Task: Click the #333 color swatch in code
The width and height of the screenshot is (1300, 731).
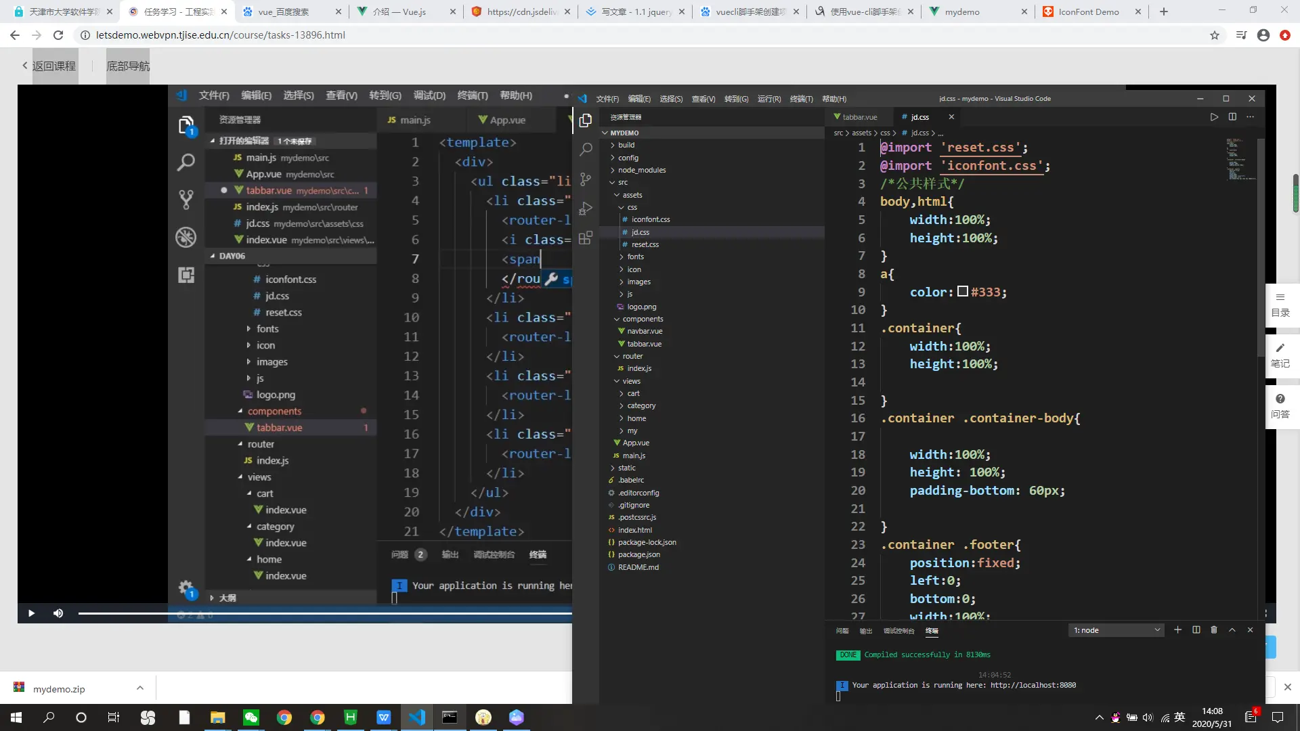Action: coord(962,292)
